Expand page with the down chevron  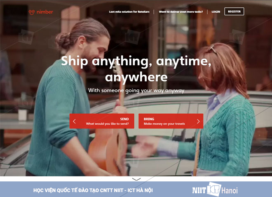click(136, 179)
